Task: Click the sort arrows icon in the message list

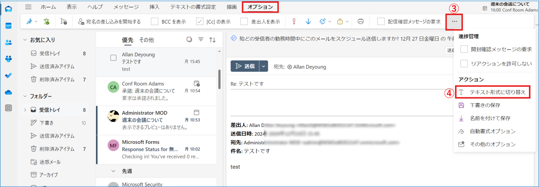Action: click(x=213, y=40)
